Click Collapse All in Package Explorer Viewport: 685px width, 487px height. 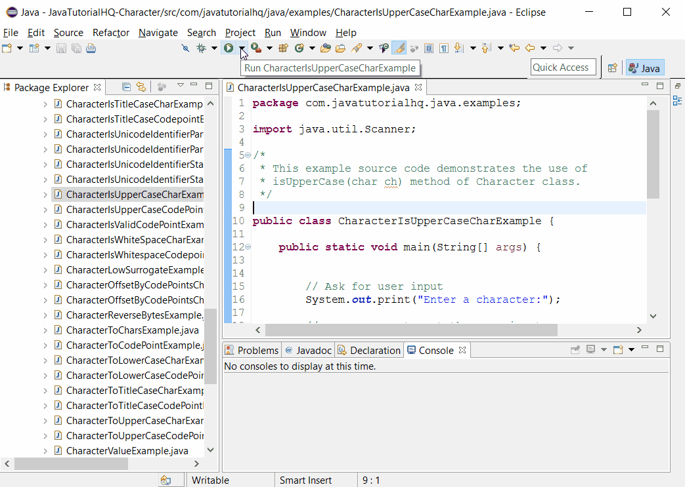pyautogui.click(x=126, y=87)
